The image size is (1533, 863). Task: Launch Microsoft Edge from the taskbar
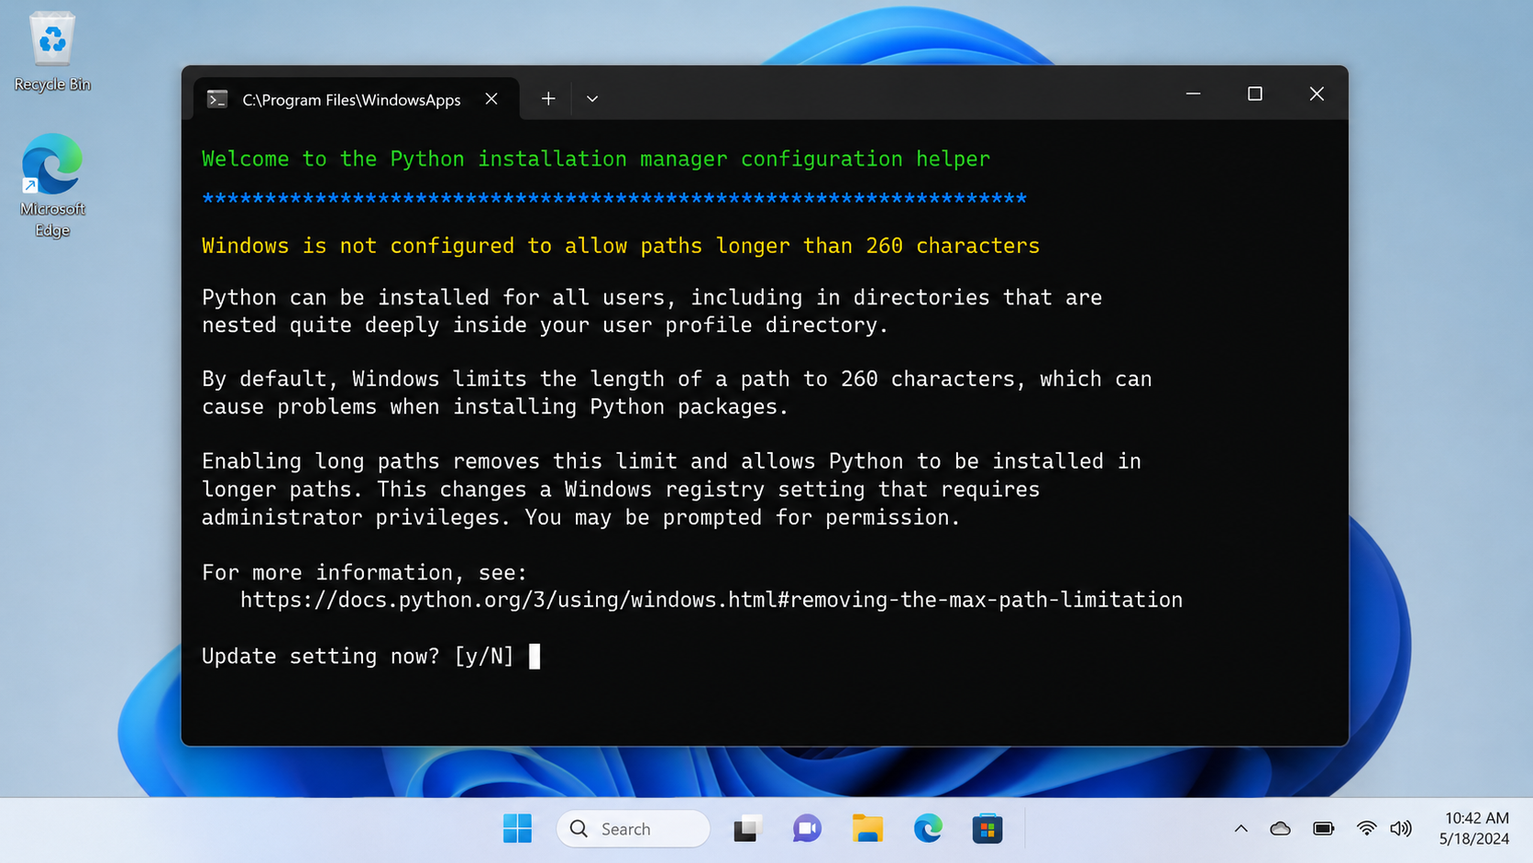click(928, 828)
